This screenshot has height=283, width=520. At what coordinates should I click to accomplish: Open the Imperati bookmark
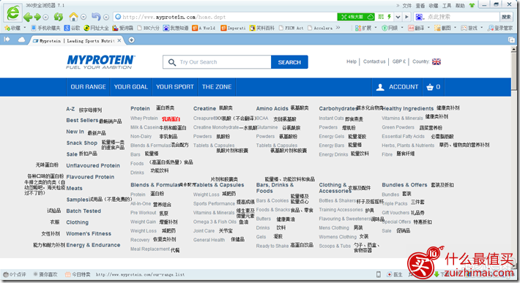[233, 28]
